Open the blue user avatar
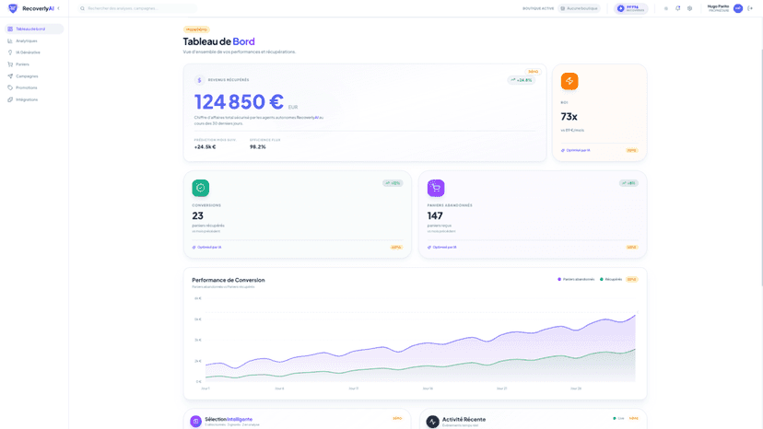This screenshot has height=429, width=763. (738, 8)
